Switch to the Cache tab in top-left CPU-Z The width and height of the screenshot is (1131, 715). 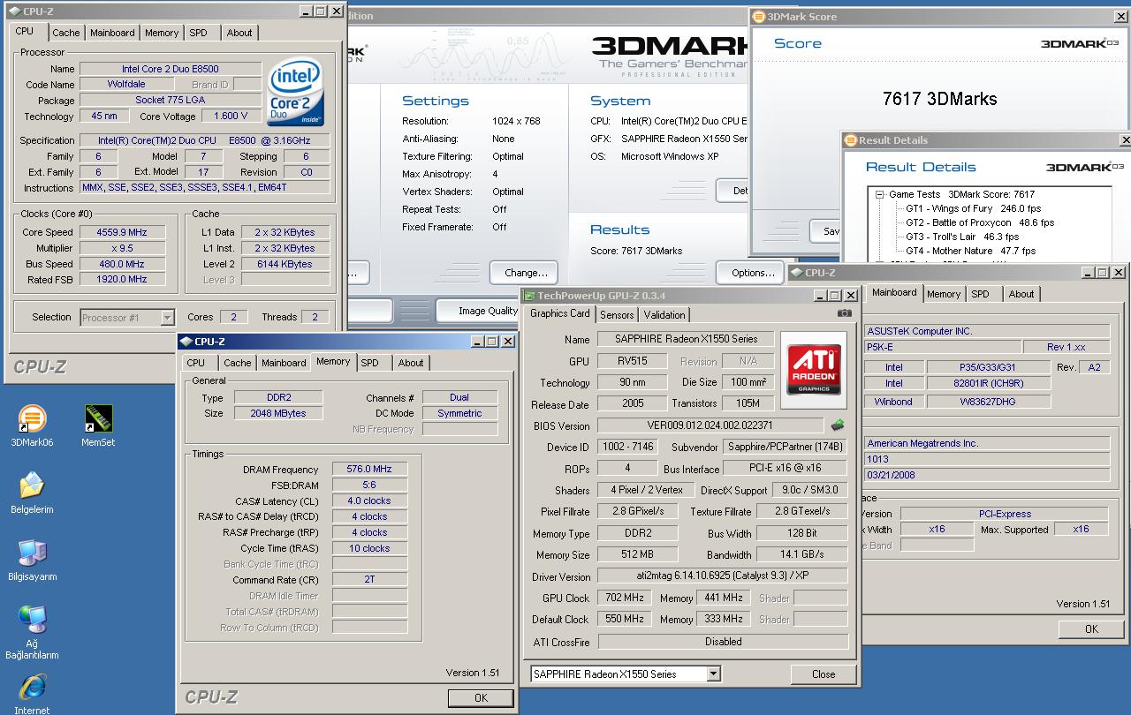(65, 33)
